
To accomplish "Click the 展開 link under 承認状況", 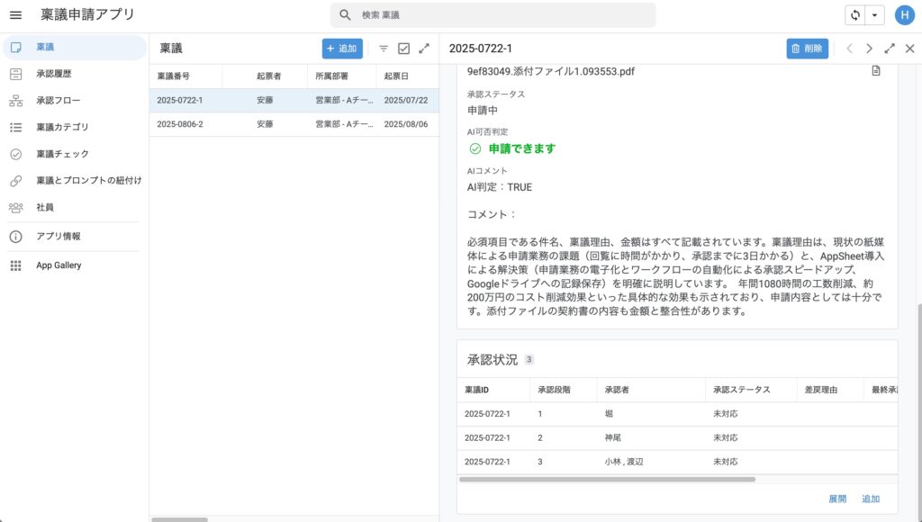I will (837, 499).
